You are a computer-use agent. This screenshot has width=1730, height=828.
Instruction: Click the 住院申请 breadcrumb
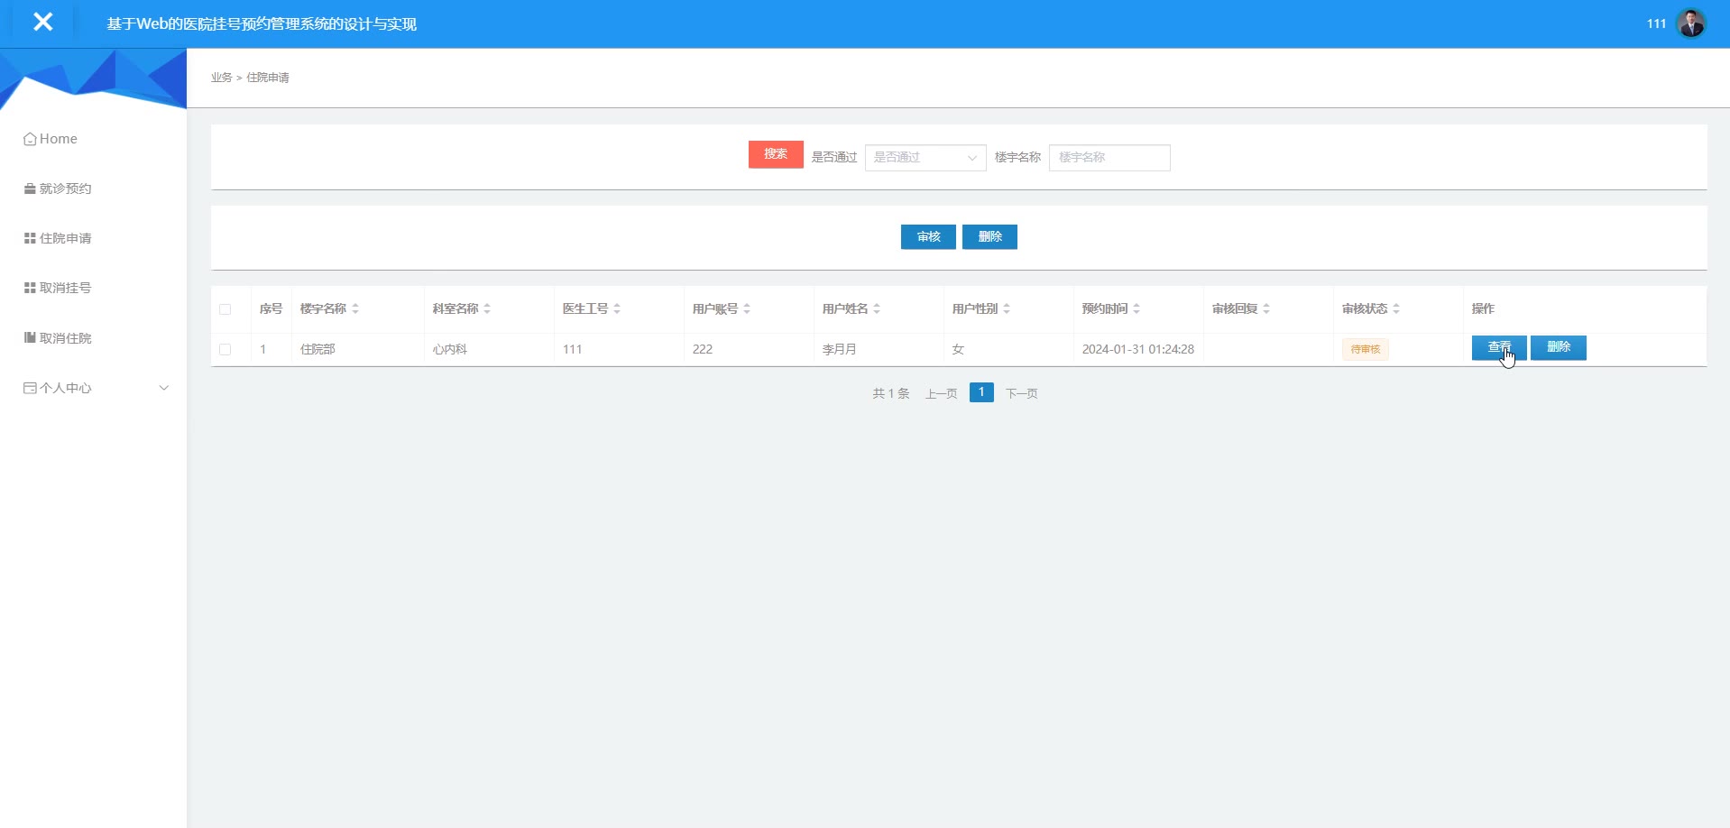point(268,78)
